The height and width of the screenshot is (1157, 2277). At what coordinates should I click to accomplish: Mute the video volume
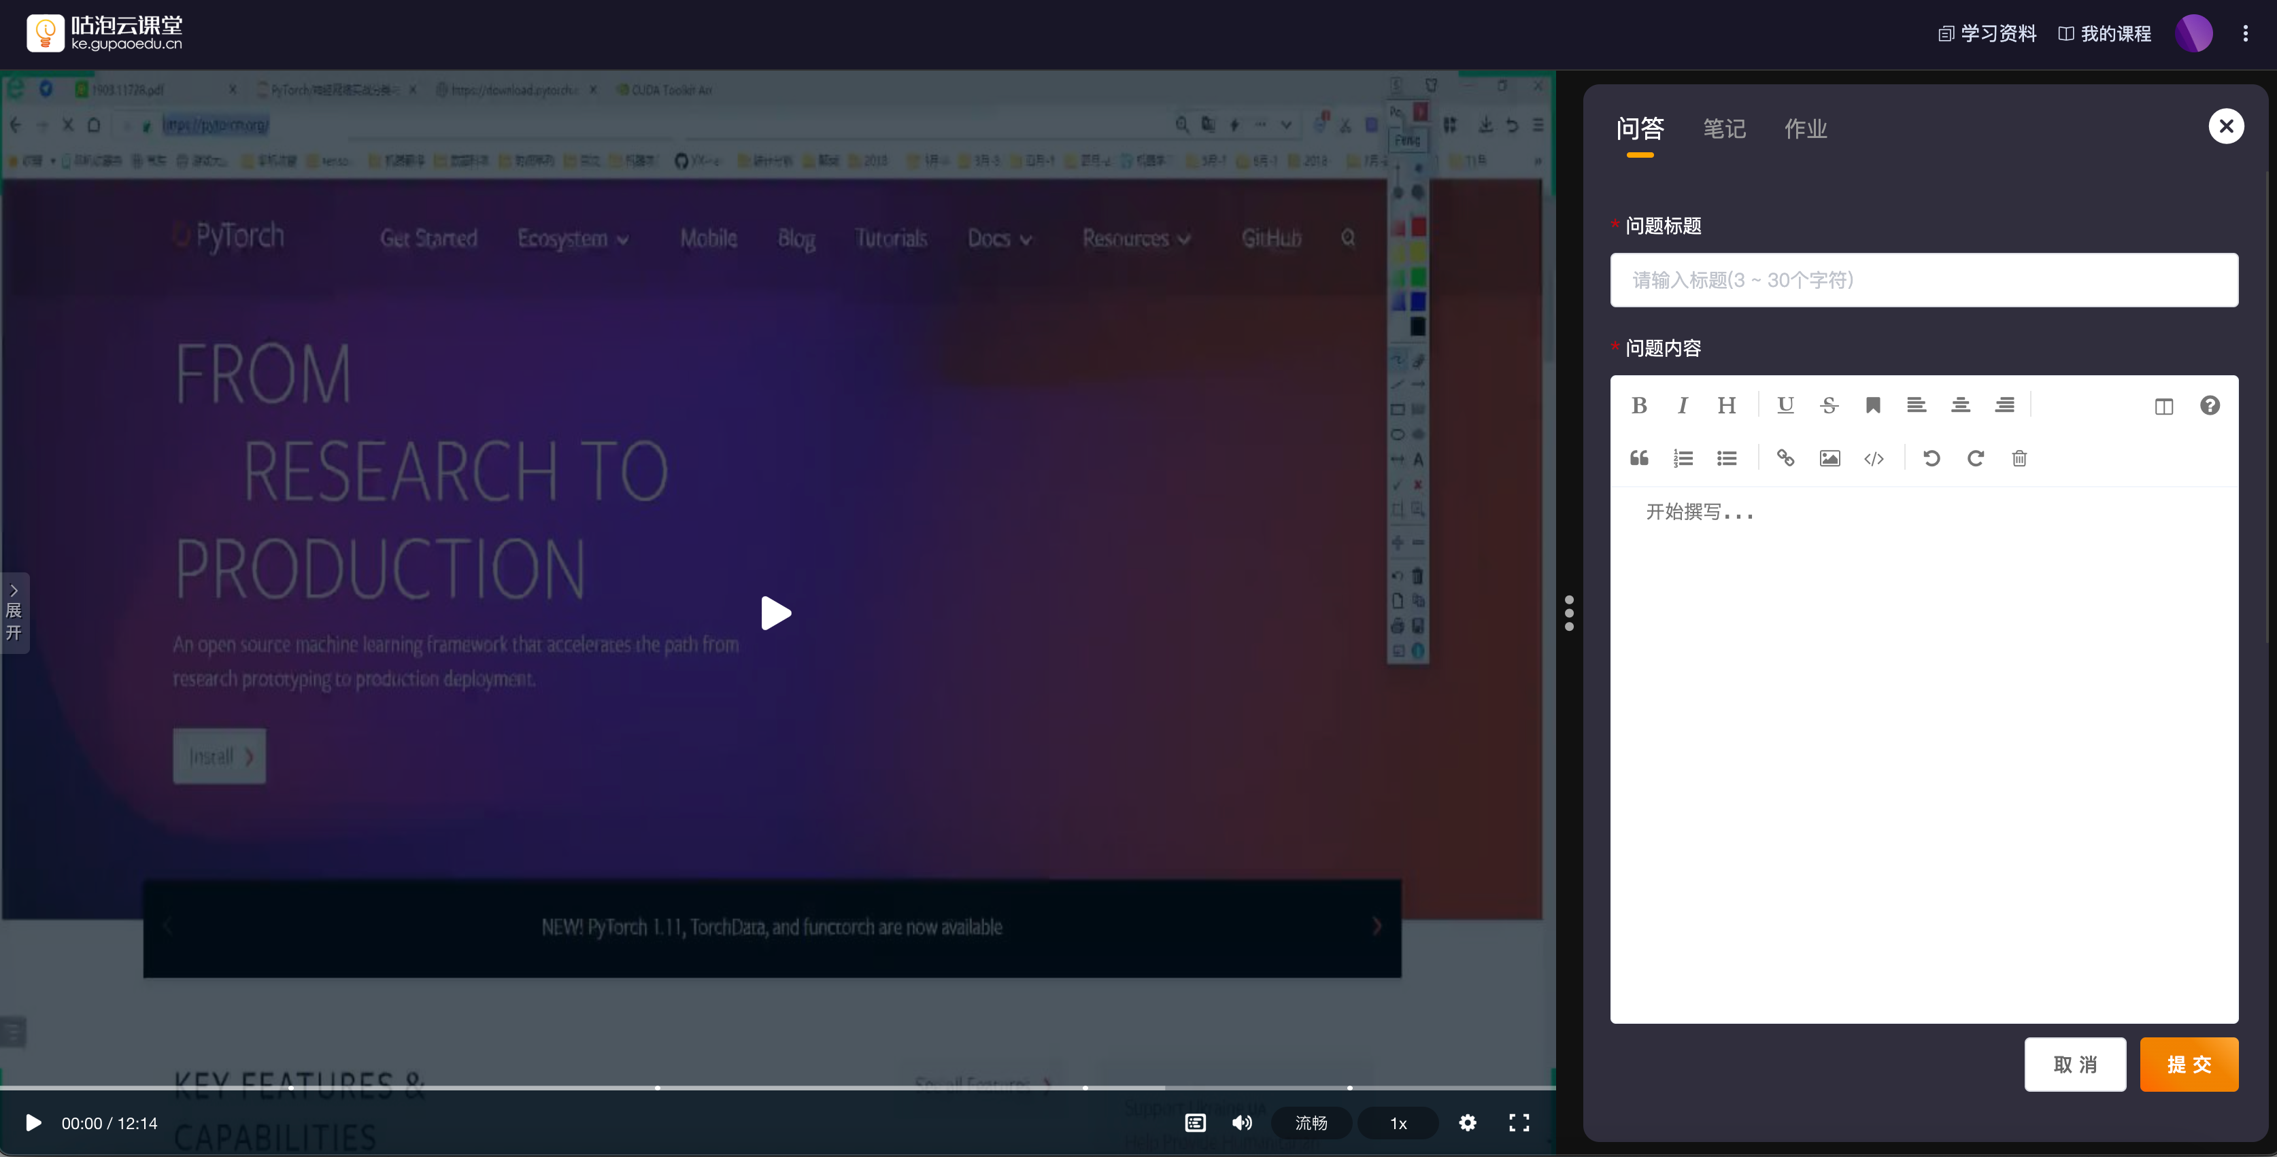[1242, 1122]
